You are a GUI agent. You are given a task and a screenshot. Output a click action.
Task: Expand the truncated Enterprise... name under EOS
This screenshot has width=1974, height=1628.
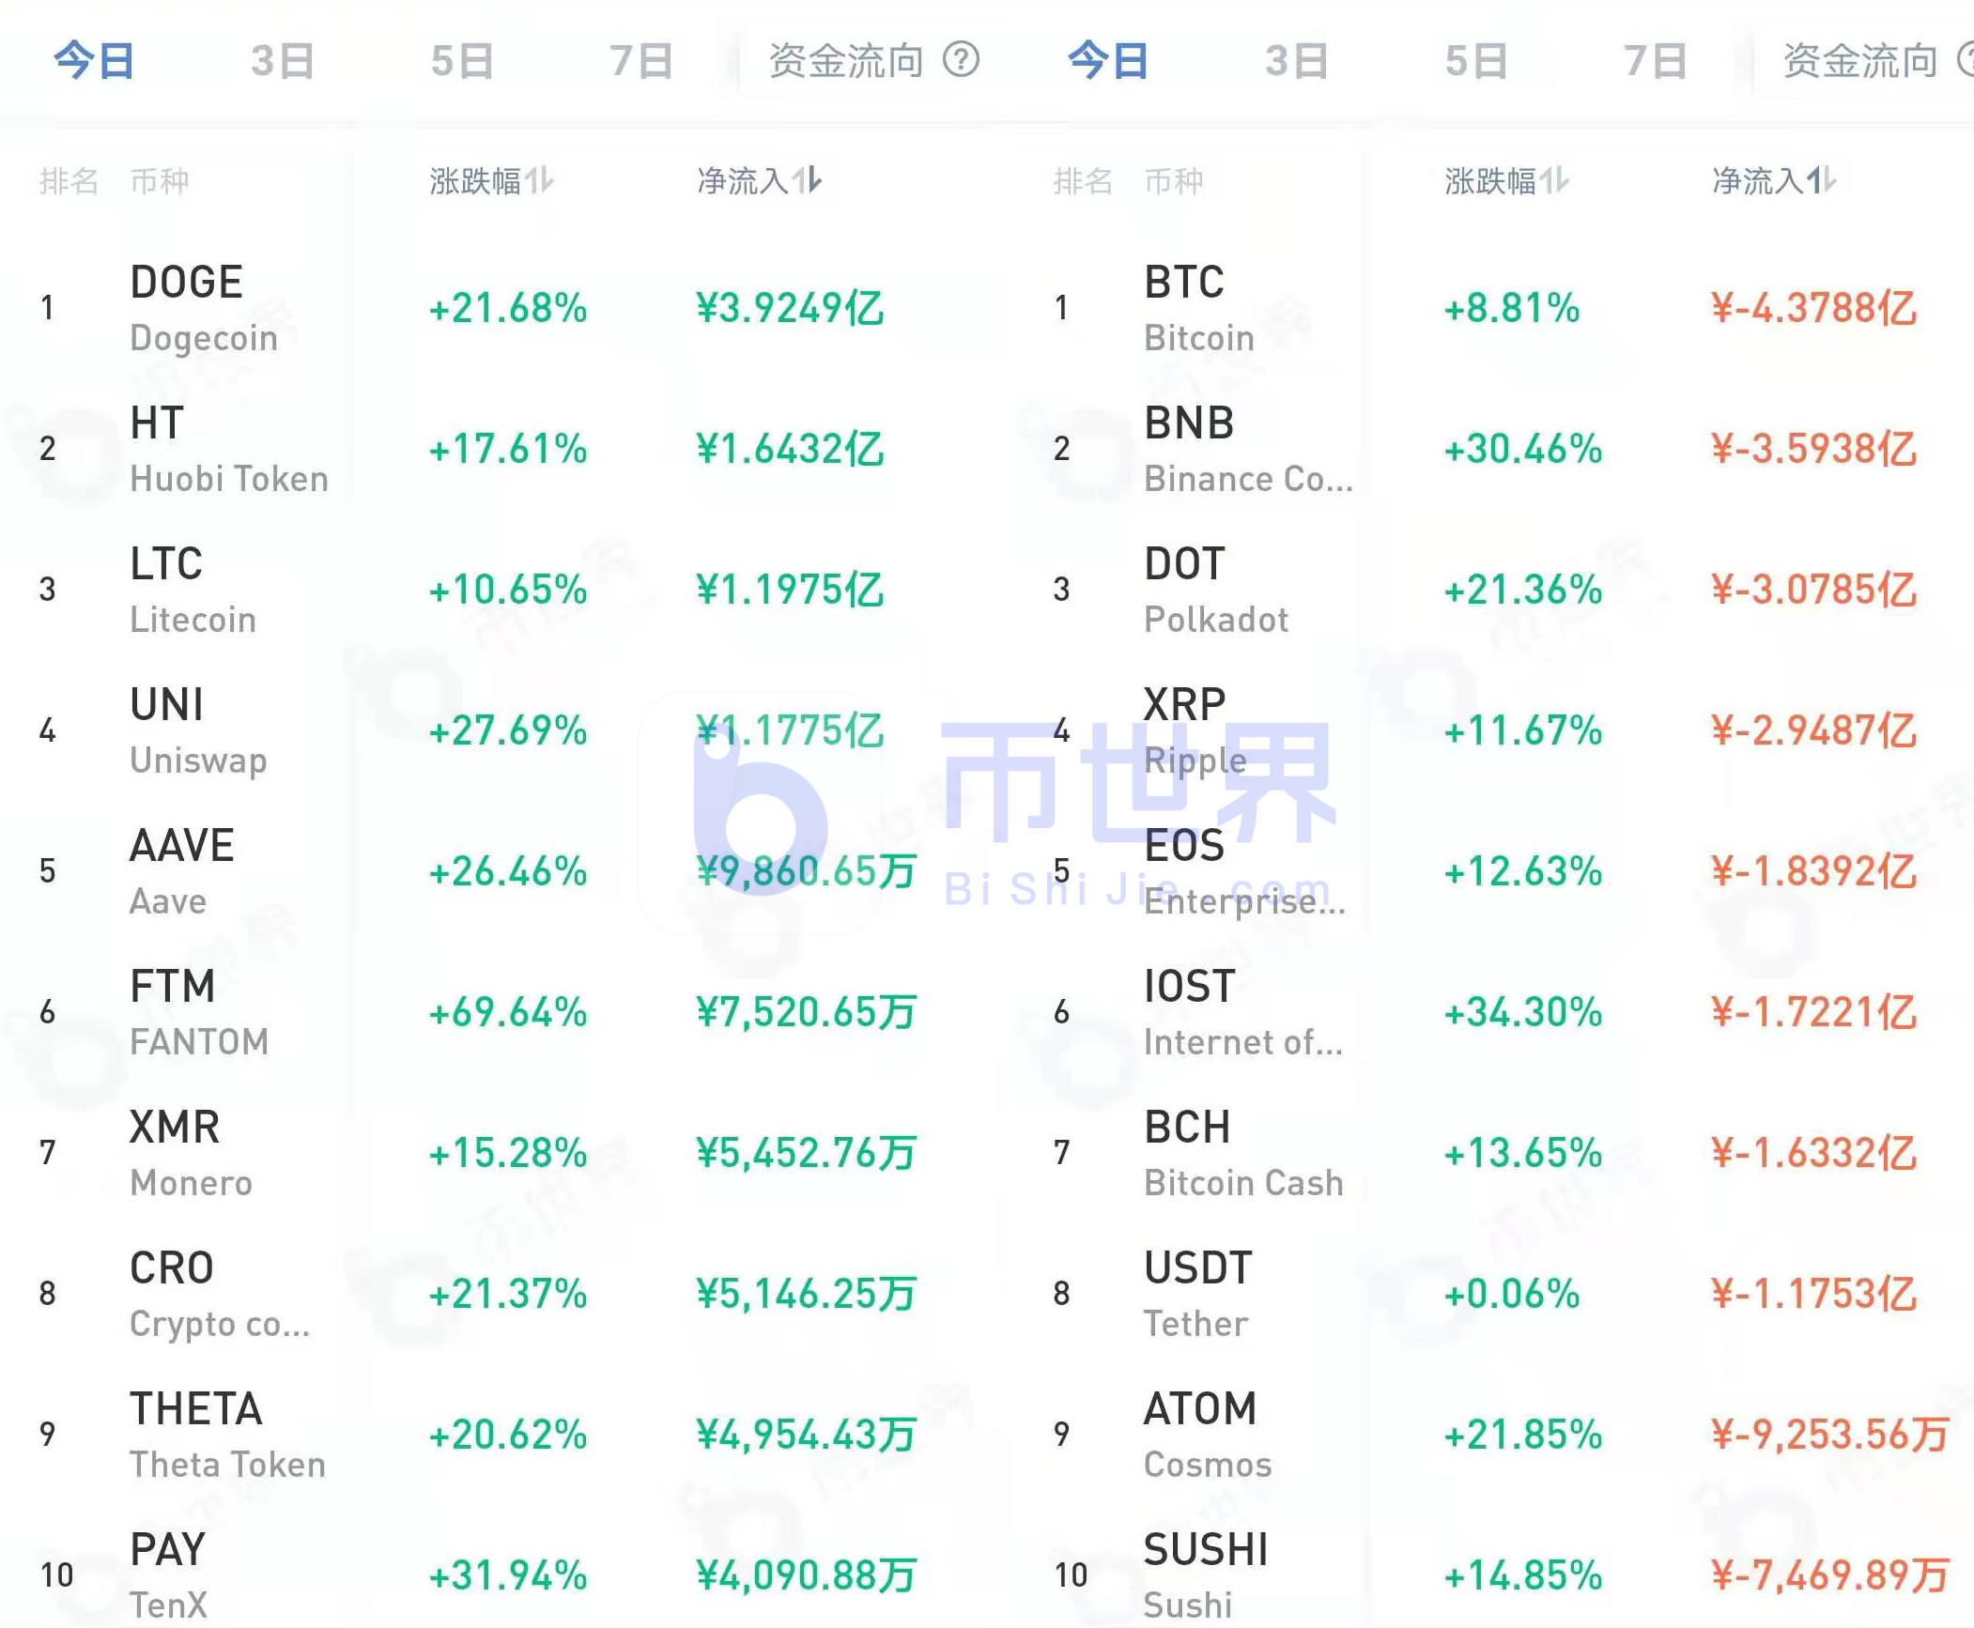(x=1244, y=901)
